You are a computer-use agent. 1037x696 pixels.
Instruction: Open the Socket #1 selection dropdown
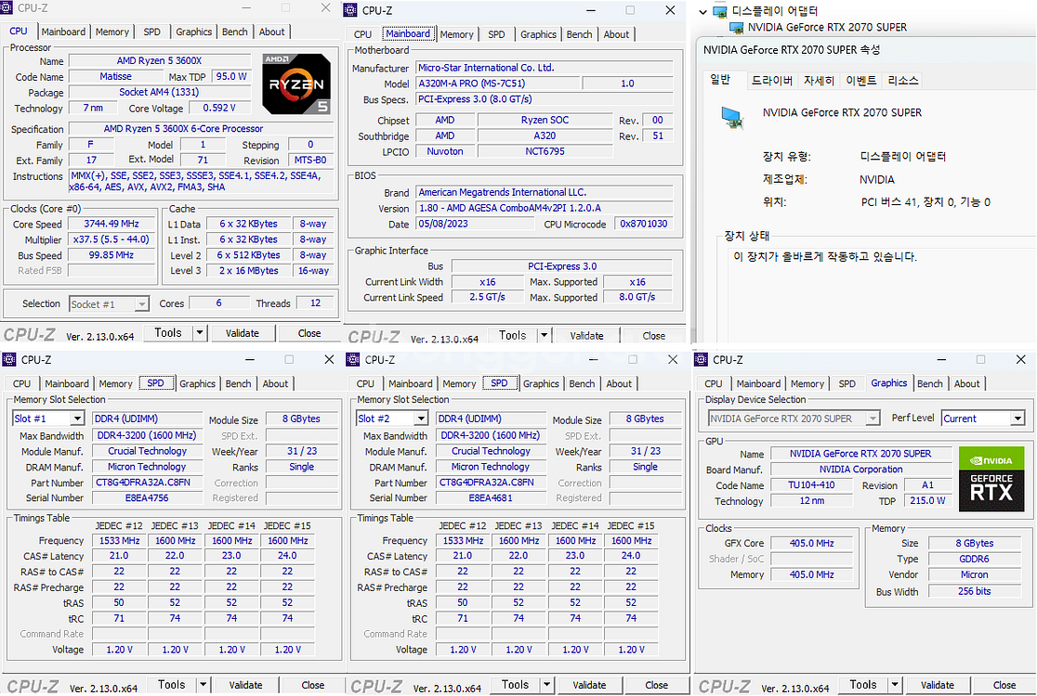click(x=141, y=304)
